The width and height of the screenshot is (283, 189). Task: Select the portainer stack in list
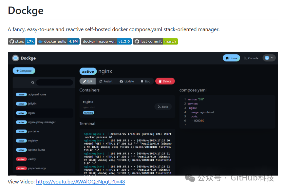44,131
